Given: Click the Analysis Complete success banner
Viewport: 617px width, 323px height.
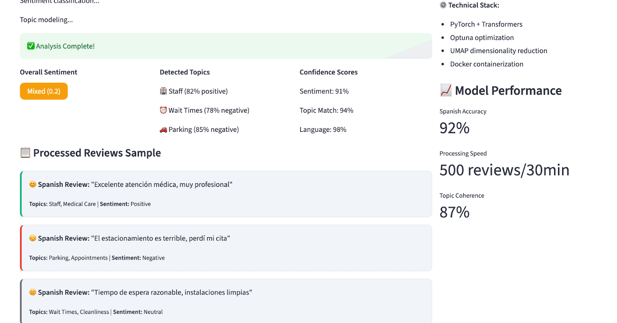Looking at the screenshot, I should (x=226, y=46).
